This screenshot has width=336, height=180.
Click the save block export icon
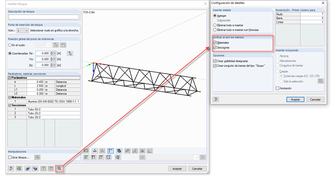coord(27,169)
